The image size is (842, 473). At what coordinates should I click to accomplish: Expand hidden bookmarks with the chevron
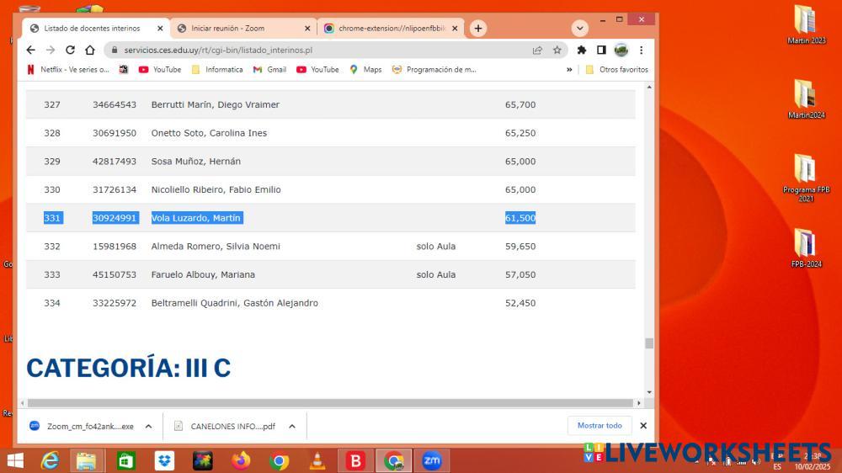(569, 70)
